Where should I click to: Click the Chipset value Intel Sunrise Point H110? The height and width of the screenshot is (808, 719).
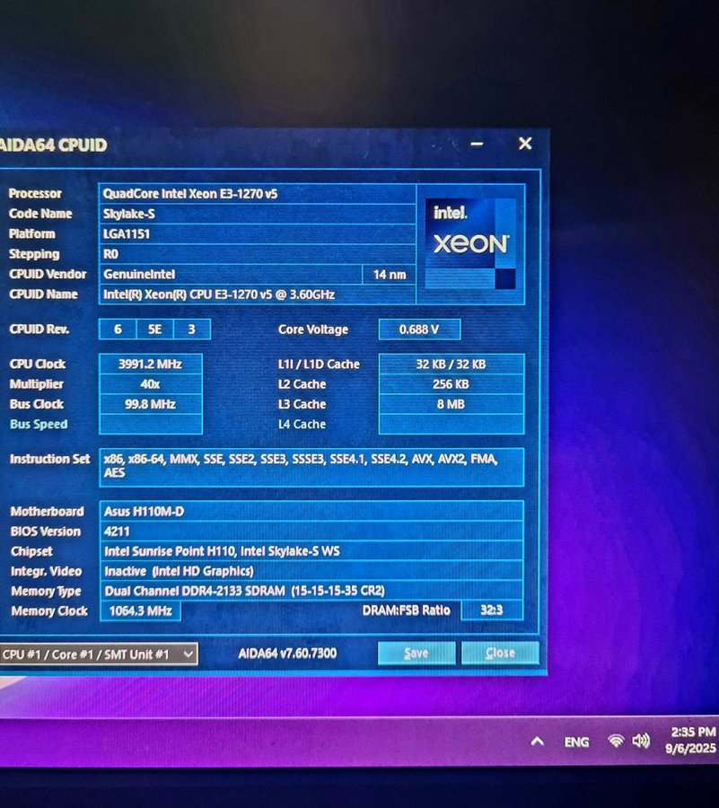point(311,551)
